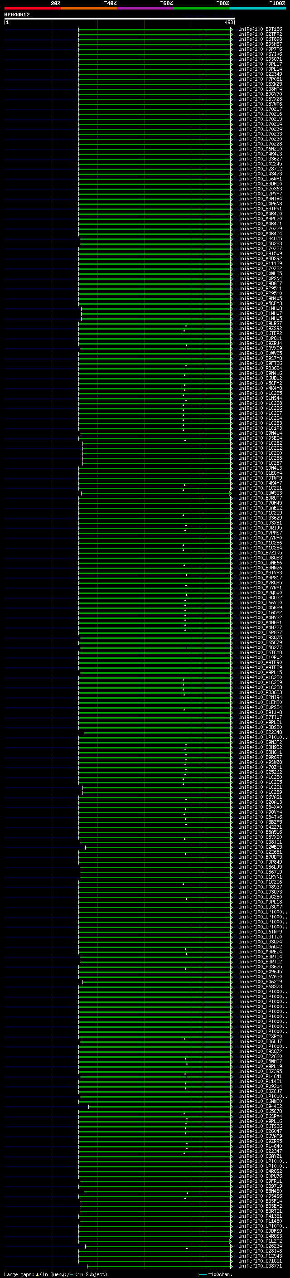The width and height of the screenshot is (290, 1278).
Task: Select the UniRef100_Q71G51 label
Action: point(260,1261)
